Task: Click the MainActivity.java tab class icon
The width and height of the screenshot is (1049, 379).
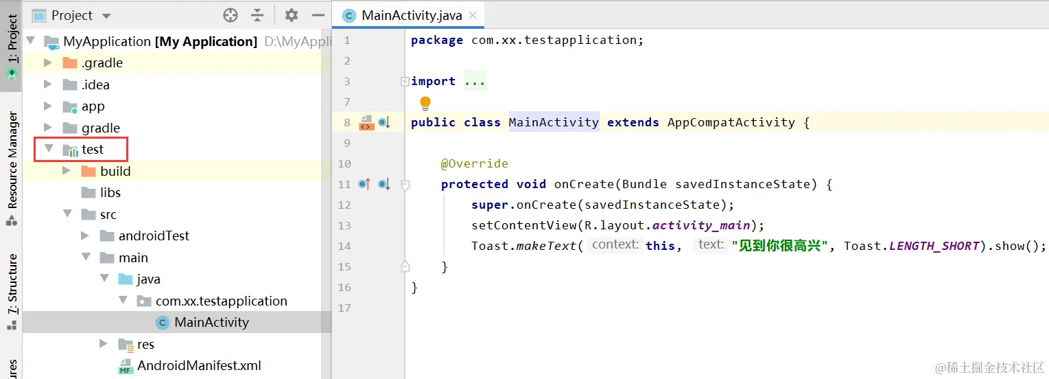Action: point(349,15)
